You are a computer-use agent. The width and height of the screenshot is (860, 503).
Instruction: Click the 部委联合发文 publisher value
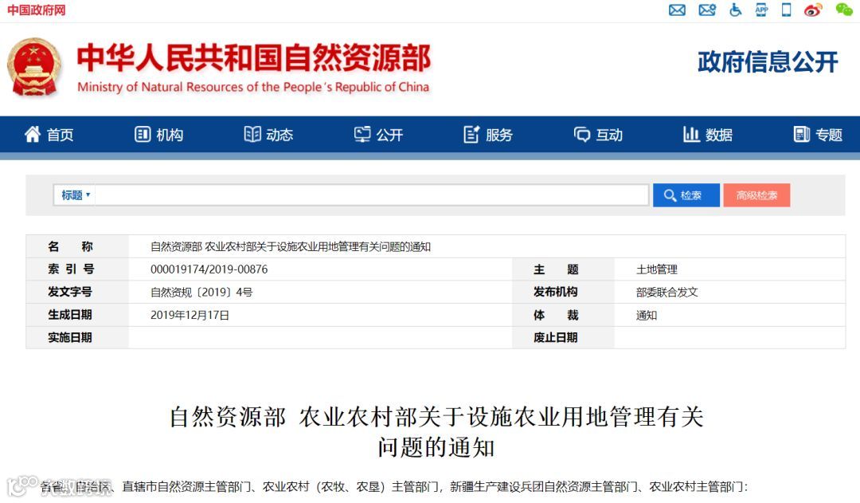point(667,292)
